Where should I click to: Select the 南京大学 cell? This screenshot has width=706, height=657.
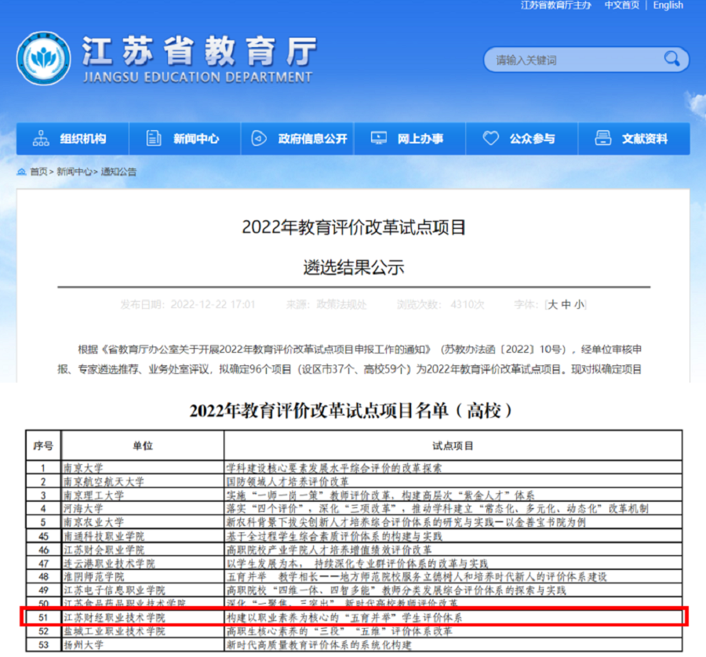coord(143,467)
